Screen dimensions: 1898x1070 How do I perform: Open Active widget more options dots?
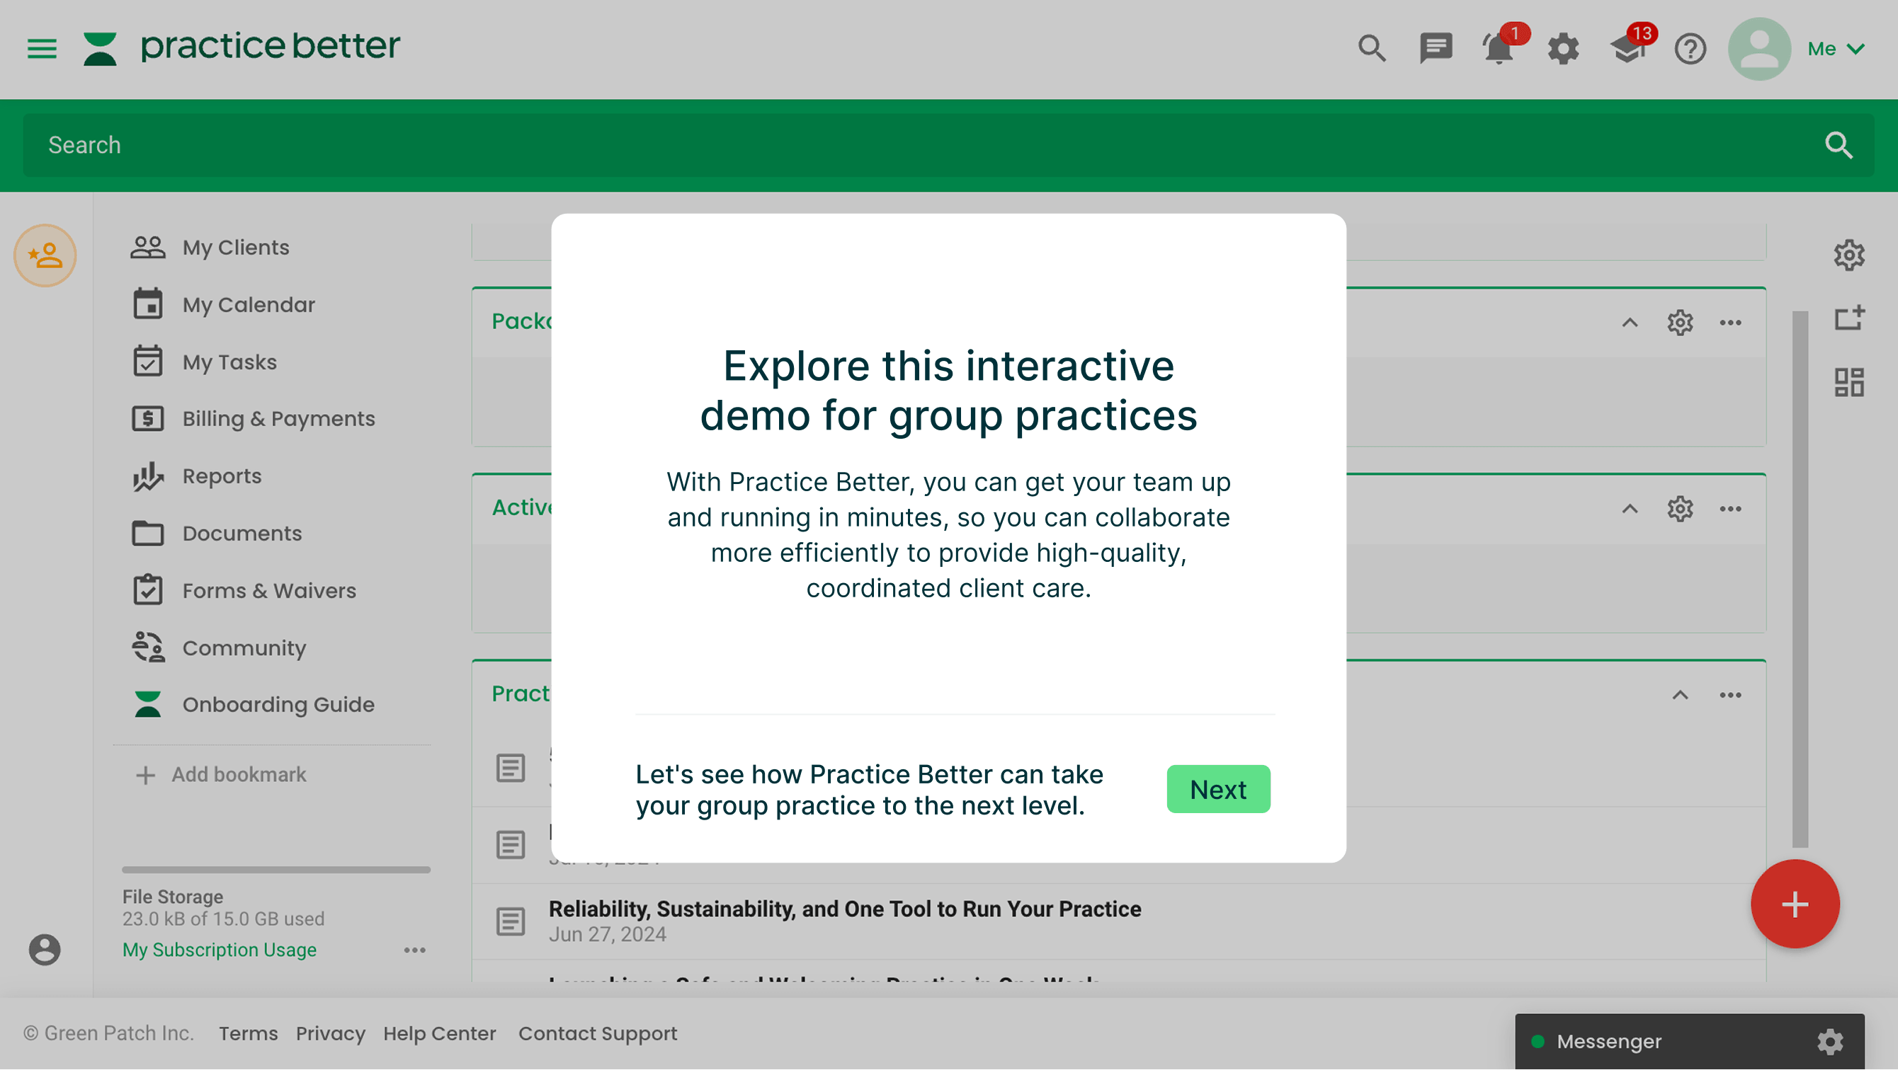point(1730,509)
